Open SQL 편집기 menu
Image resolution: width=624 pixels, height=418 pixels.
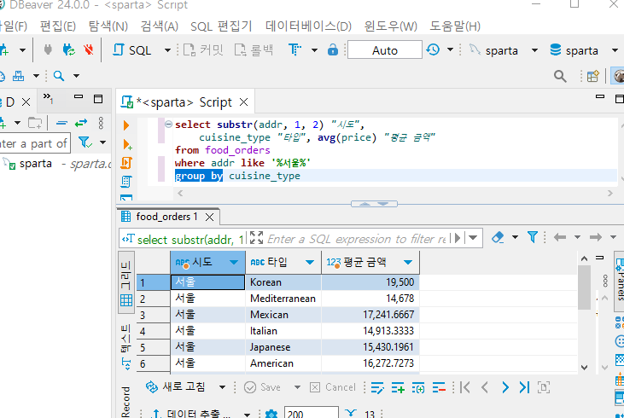tap(221, 26)
